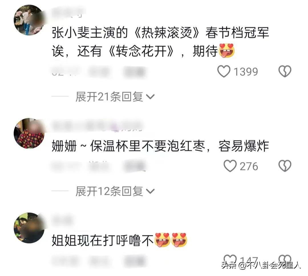Tap broken heart on the 保温杯 comment
This screenshot has width=308, height=276.
click(x=285, y=166)
